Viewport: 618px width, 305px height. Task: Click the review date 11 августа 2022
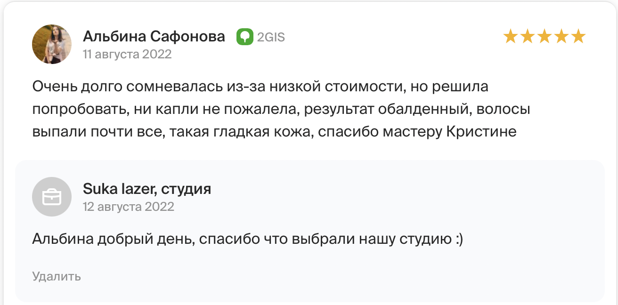(127, 54)
